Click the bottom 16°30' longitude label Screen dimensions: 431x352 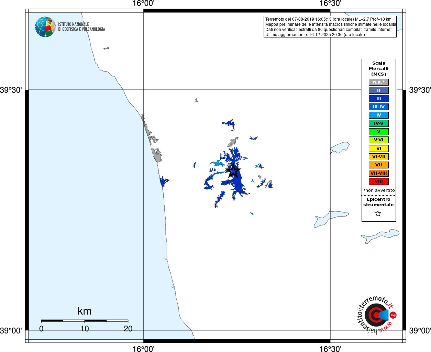click(x=330, y=349)
